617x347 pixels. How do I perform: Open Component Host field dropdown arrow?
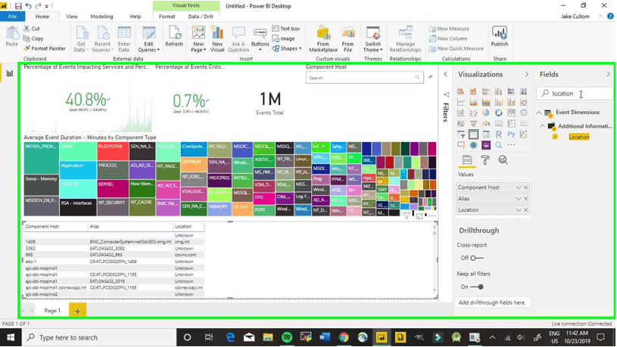point(519,187)
